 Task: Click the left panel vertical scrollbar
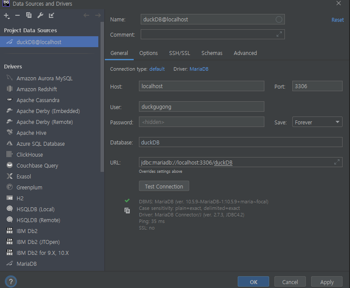pos(102,97)
